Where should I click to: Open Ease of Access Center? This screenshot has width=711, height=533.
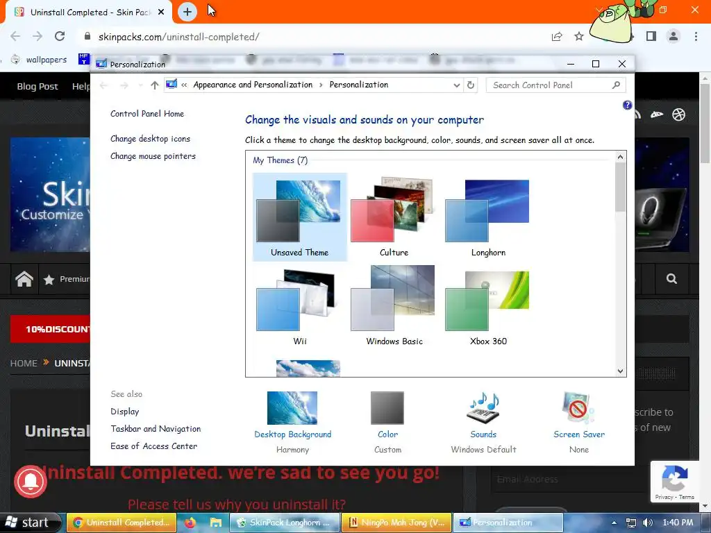click(x=153, y=446)
